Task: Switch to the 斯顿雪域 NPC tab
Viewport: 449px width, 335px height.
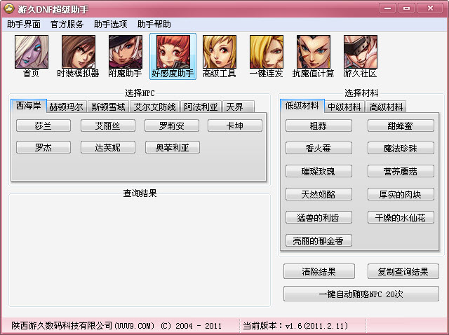Action: tap(108, 107)
